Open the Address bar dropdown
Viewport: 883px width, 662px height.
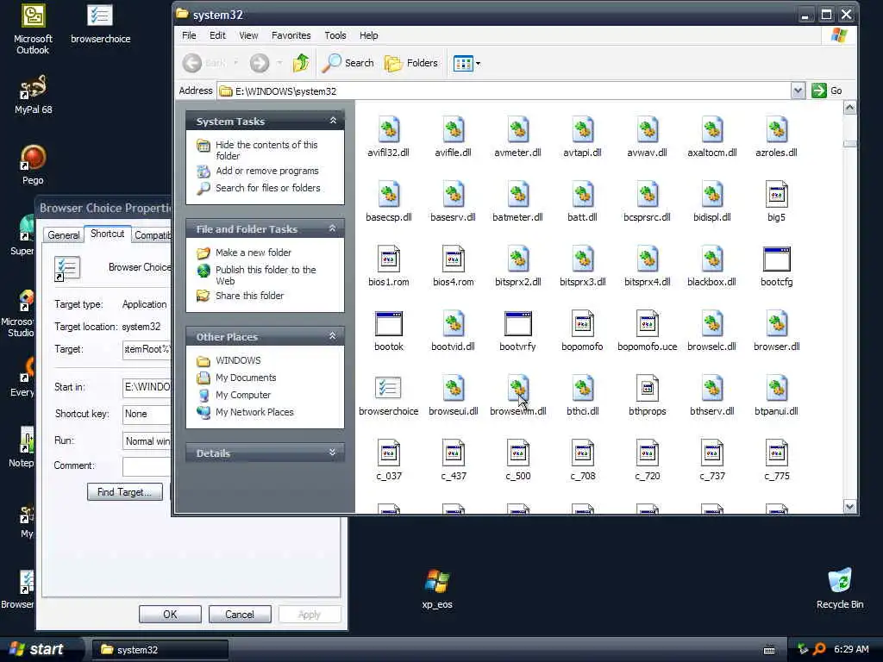[x=798, y=91]
